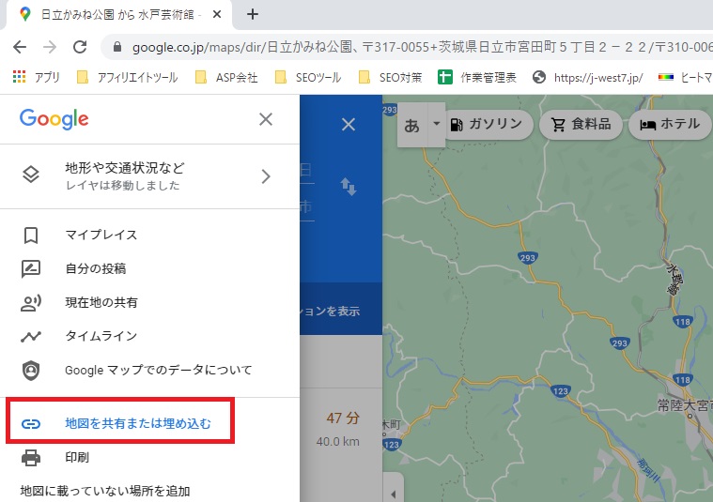This screenshot has height=502, width=713.
Task: Select the Google Maps browser tab
Action: click(117, 14)
